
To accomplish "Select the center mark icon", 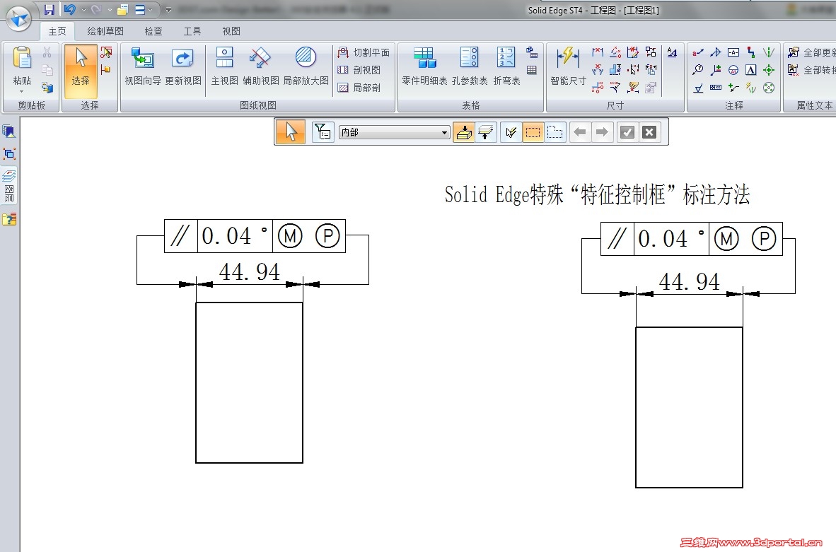I will pyautogui.click(x=768, y=70).
